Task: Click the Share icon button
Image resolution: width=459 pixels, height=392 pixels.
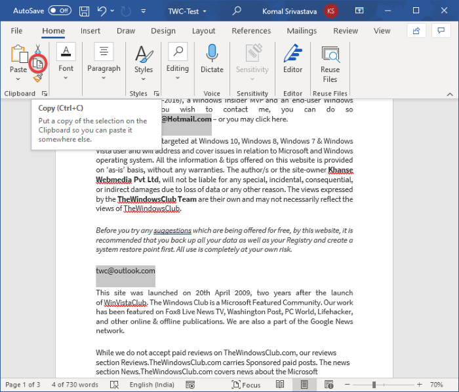Action: [x=416, y=30]
